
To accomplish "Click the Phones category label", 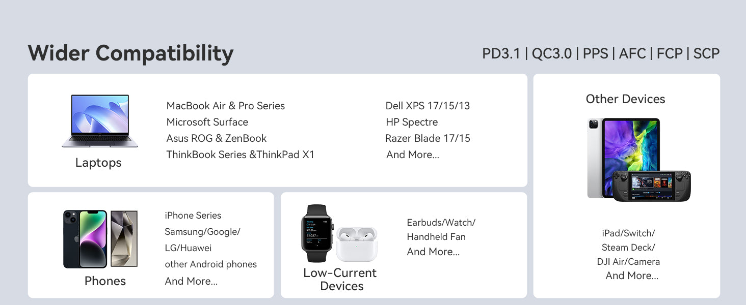I will [105, 281].
